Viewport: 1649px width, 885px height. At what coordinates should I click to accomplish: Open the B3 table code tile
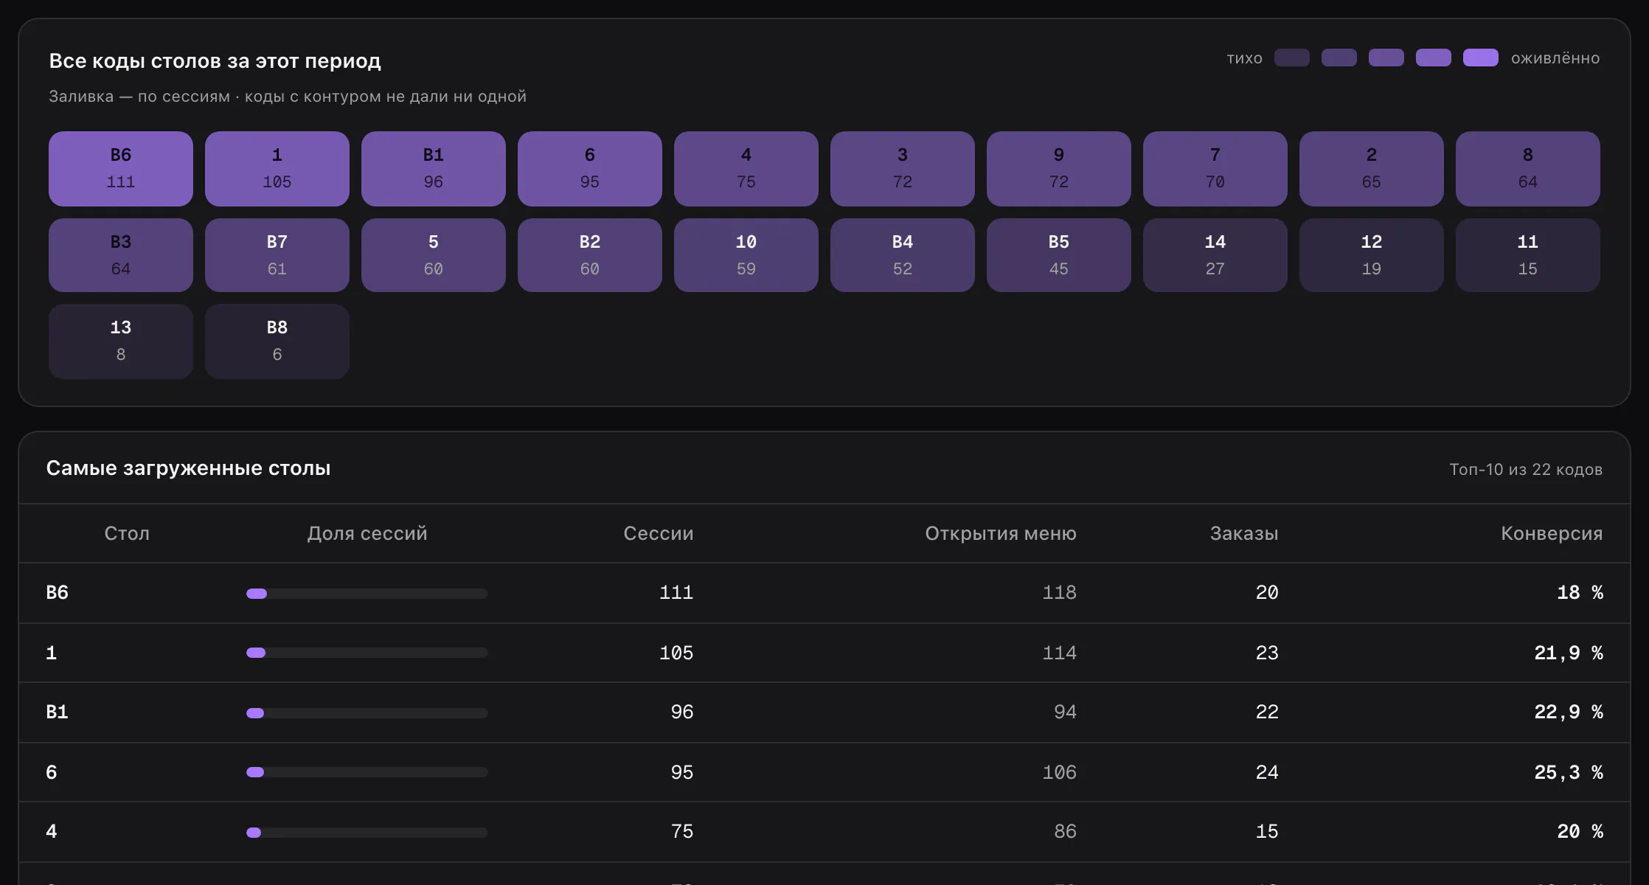[x=121, y=255]
